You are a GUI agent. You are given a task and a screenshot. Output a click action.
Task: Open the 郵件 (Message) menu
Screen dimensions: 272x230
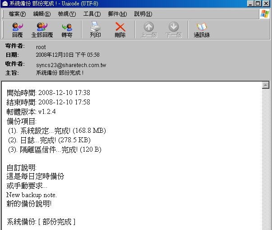117,14
